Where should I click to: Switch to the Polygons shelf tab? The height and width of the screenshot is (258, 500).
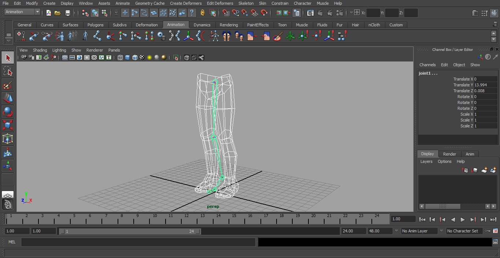click(x=95, y=25)
